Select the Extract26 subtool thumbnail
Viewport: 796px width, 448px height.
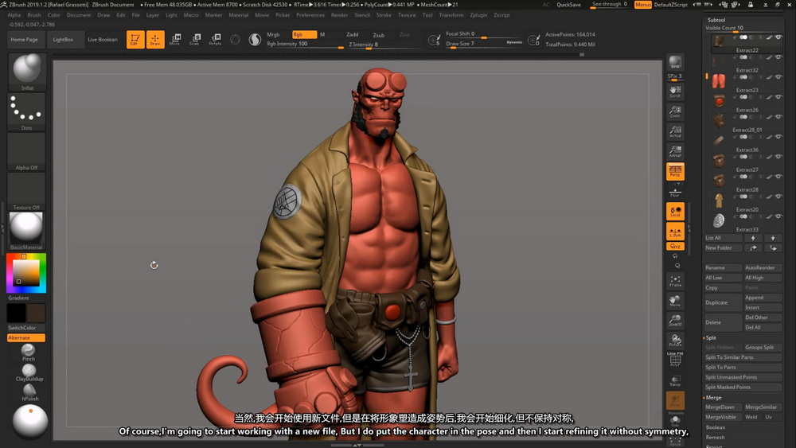[719, 100]
